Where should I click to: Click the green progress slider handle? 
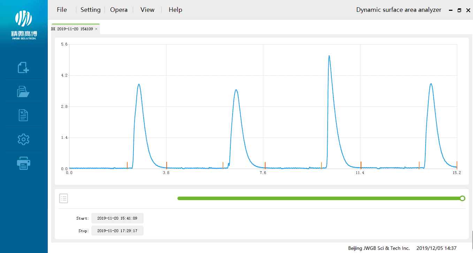(x=462, y=198)
